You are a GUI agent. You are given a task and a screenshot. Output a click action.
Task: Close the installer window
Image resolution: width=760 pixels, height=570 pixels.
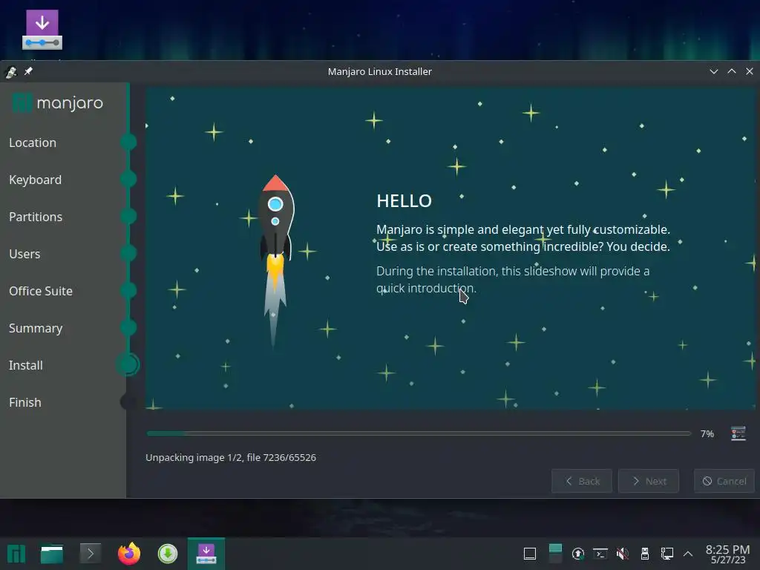[x=750, y=71]
